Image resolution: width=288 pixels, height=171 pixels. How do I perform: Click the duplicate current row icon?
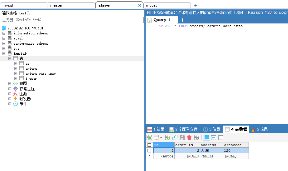(x=175, y=137)
